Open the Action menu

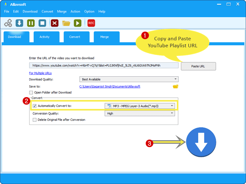[75, 11]
